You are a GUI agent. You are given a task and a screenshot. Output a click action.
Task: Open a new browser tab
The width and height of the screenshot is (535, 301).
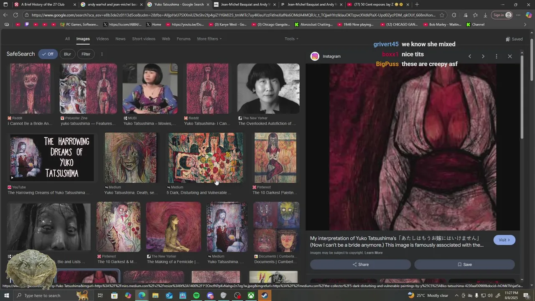point(417,5)
